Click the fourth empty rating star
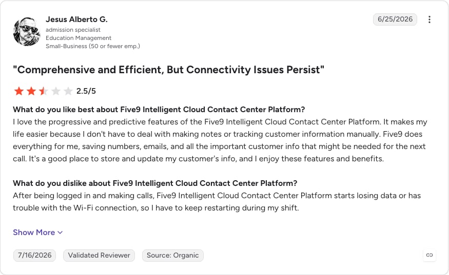The height and width of the screenshot is (275, 449). tap(56, 91)
